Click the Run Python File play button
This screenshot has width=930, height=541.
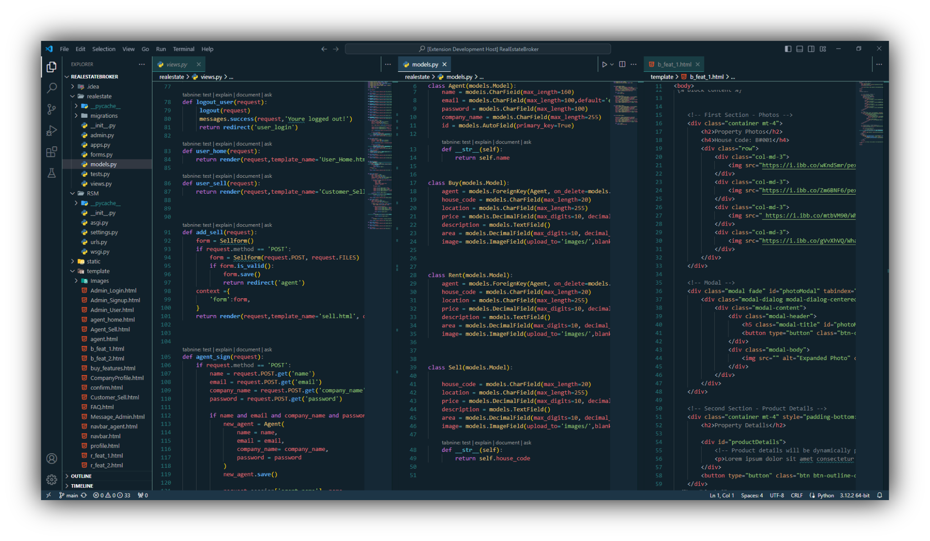604,65
